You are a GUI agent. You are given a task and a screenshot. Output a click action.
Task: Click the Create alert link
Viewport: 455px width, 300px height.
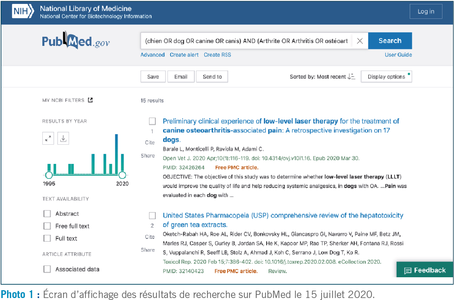click(184, 55)
